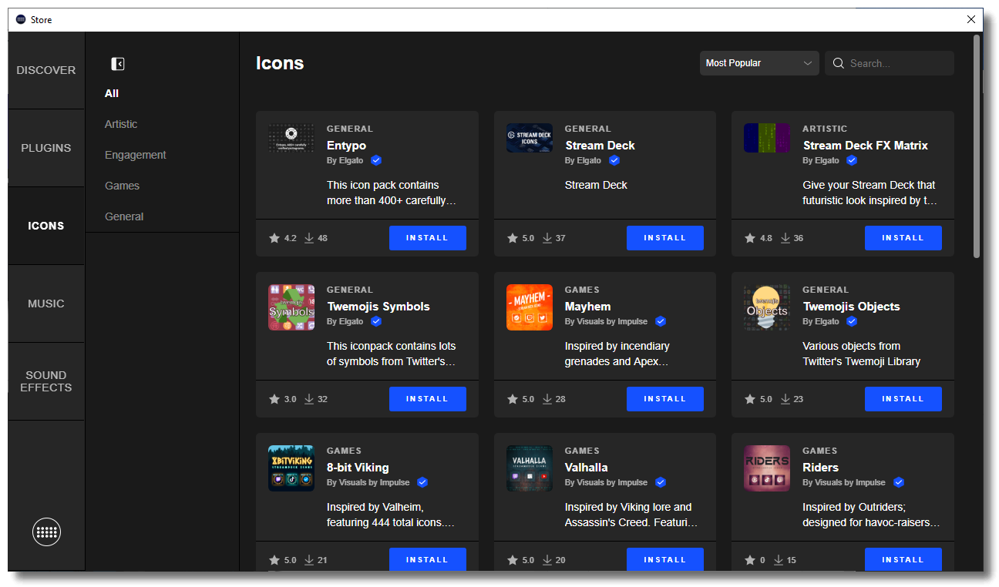The width and height of the screenshot is (999, 587).
Task: Open the Stream Deck FX Matrix title
Action: [x=865, y=146]
